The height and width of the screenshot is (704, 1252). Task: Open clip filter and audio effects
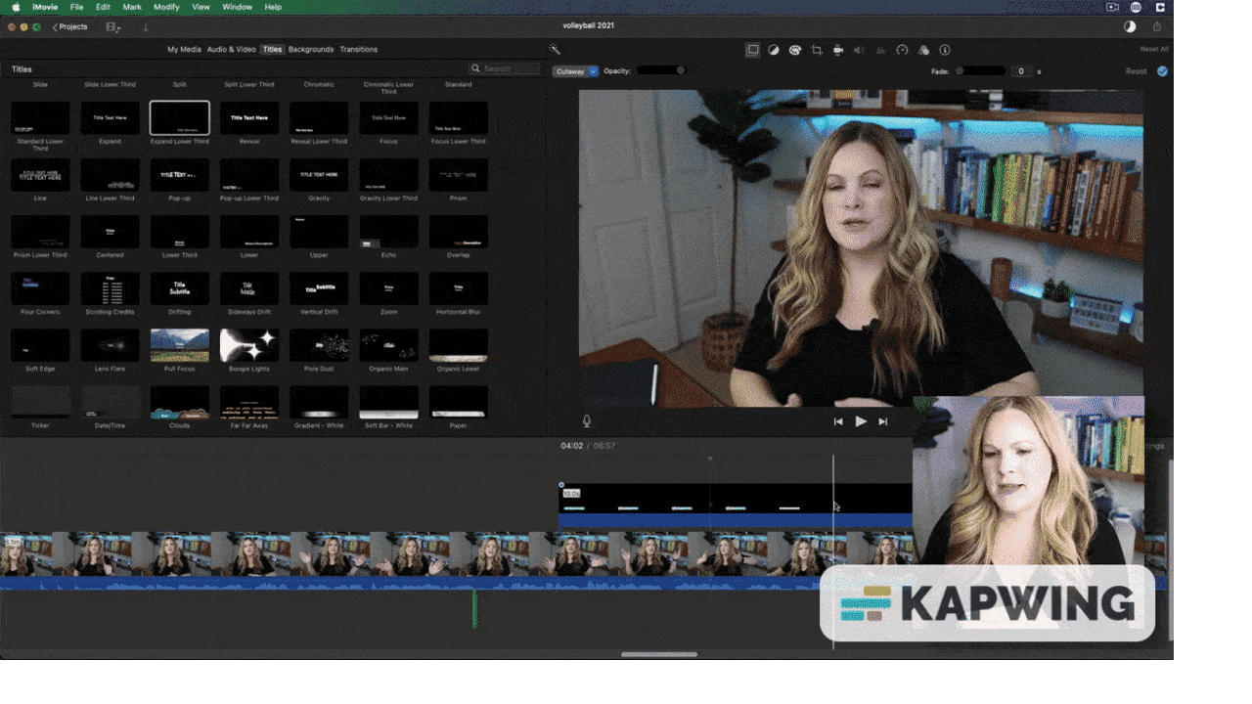[923, 50]
